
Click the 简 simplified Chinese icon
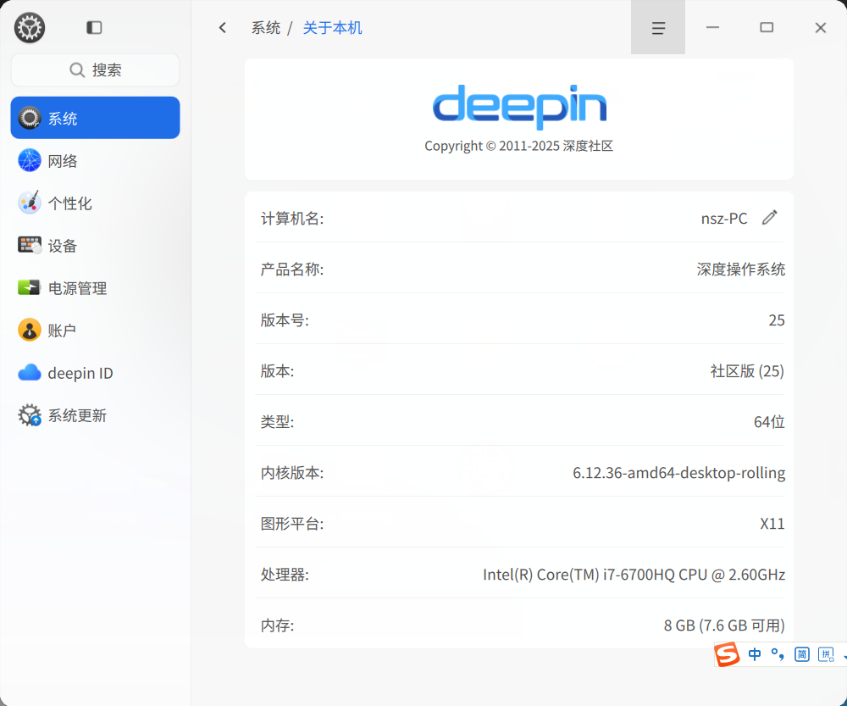click(801, 654)
